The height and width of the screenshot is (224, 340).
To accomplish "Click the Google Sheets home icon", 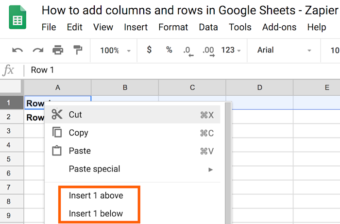I will 17,17.
